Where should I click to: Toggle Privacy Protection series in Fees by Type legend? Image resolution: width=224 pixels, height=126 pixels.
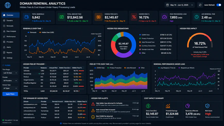point(114,68)
